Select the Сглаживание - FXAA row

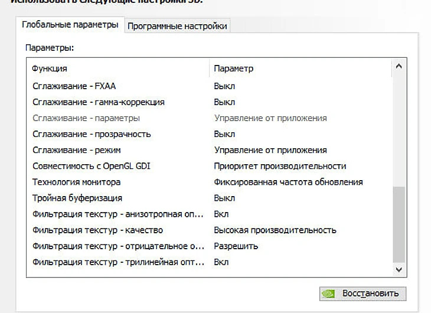(x=74, y=86)
